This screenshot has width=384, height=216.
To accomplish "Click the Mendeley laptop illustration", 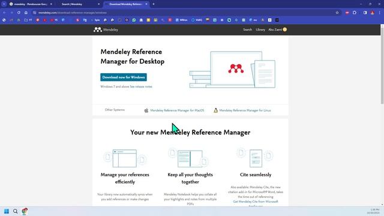I will tap(232, 70).
